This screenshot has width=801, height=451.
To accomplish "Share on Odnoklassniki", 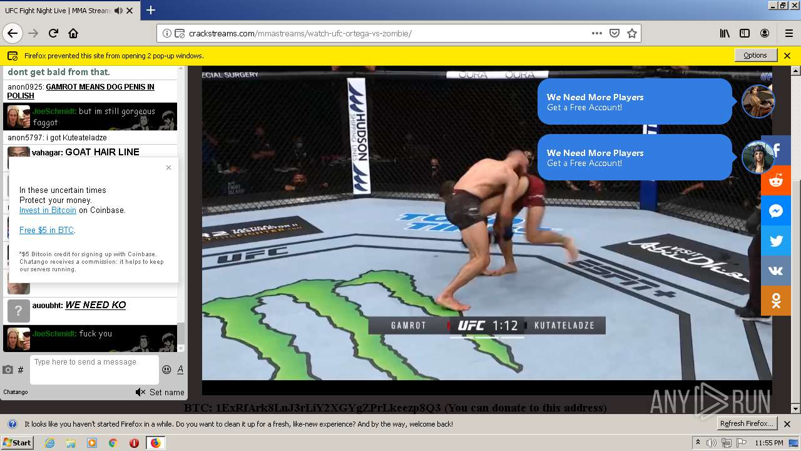I will tap(776, 301).
